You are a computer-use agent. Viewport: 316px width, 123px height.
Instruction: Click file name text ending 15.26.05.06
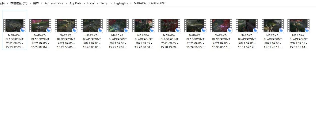92,41
